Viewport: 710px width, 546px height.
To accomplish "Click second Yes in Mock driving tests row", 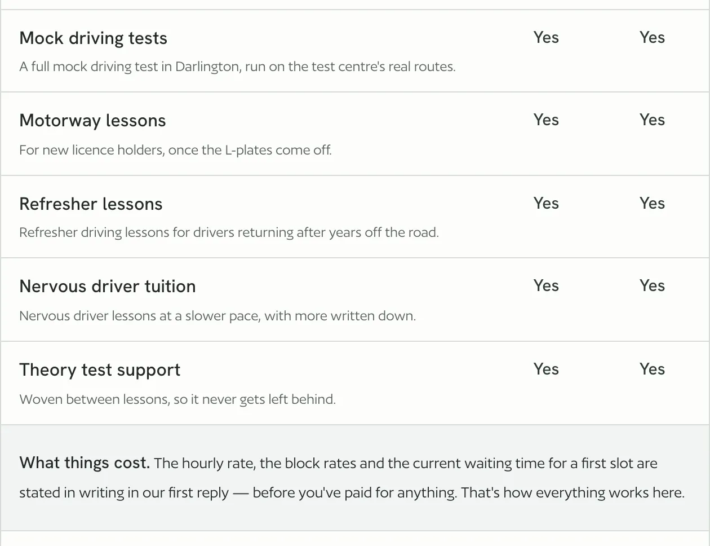I will (x=652, y=37).
